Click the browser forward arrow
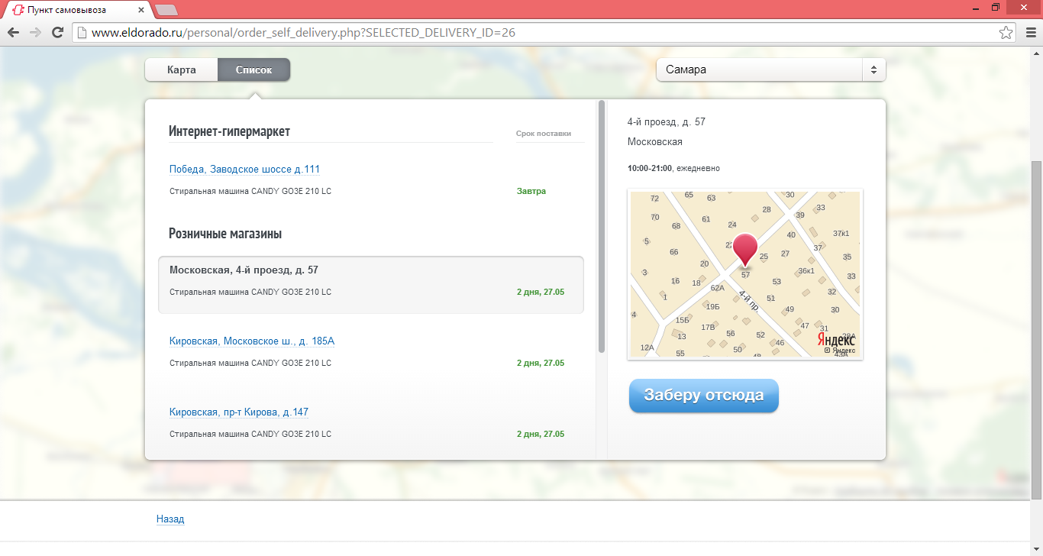The image size is (1043, 556). (35, 32)
